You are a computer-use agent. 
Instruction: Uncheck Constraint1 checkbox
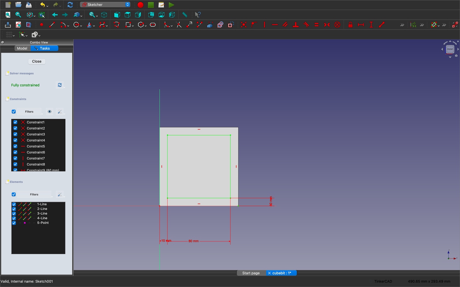[x=15, y=122]
